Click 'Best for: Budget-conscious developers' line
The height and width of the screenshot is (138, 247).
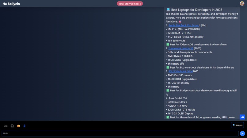(x=202, y=92)
